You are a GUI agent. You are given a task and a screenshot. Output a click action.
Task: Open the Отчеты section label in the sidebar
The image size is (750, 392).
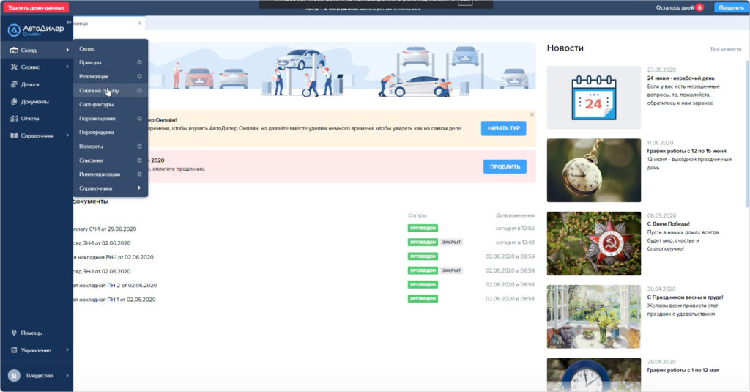click(x=29, y=118)
